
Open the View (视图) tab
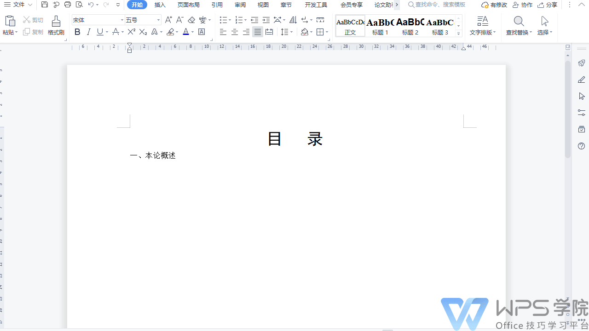tap(263, 5)
